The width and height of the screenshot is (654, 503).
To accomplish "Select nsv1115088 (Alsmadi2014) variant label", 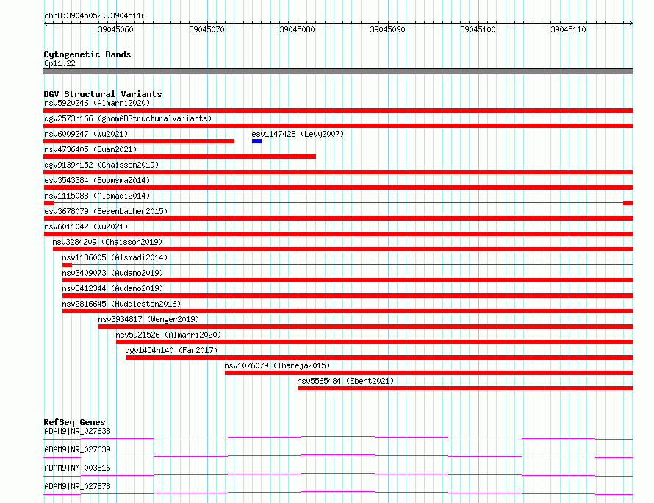I will tap(97, 196).
